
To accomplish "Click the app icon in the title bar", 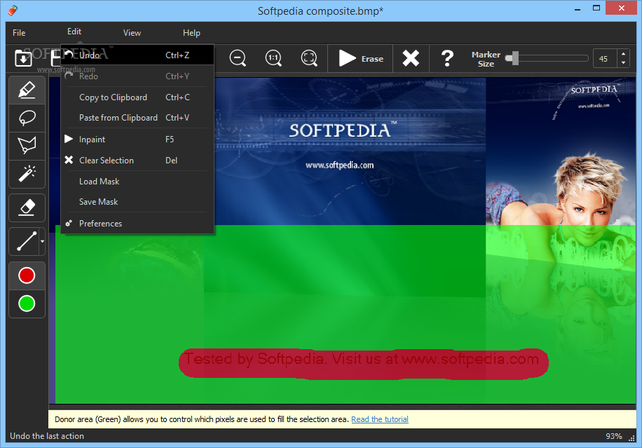I will coord(13,11).
